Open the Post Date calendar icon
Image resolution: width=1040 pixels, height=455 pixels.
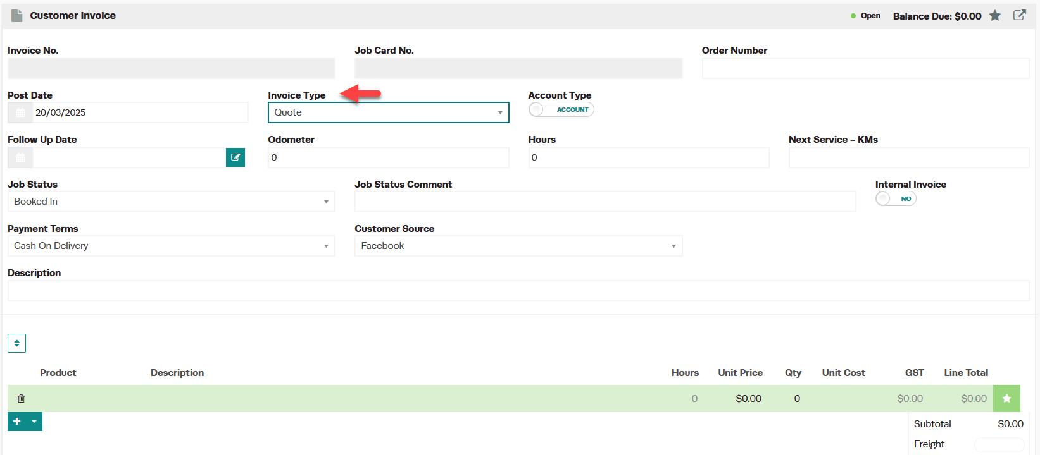20,112
